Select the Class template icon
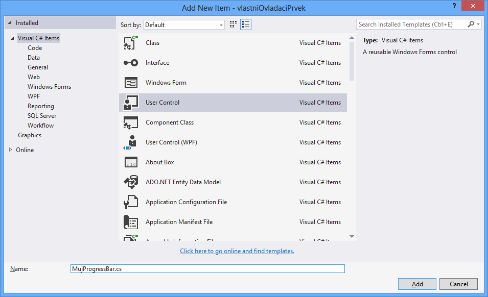The width and height of the screenshot is (488, 297). [131, 42]
